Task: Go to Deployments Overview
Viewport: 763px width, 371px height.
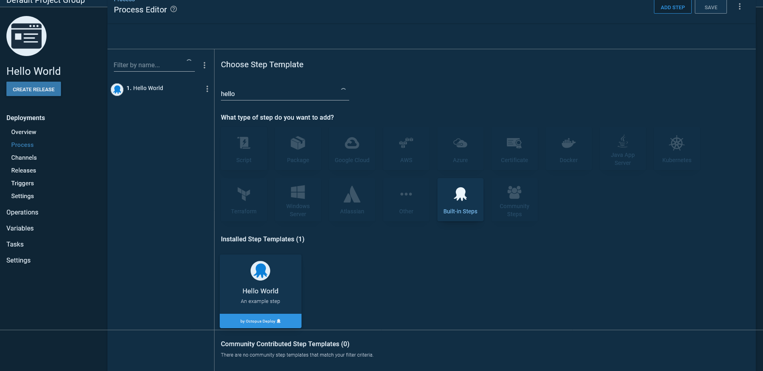Action: pyautogui.click(x=24, y=132)
